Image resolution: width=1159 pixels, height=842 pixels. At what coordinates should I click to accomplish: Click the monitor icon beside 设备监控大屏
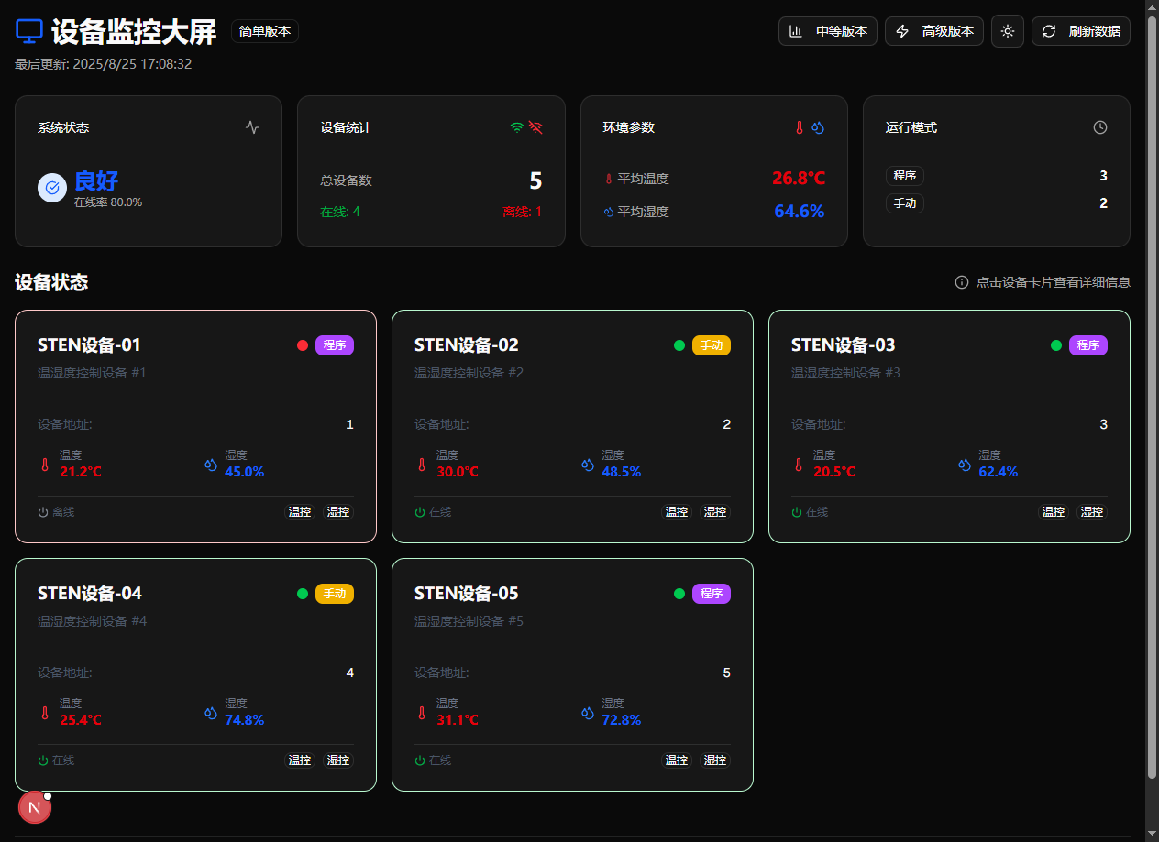coord(29,31)
